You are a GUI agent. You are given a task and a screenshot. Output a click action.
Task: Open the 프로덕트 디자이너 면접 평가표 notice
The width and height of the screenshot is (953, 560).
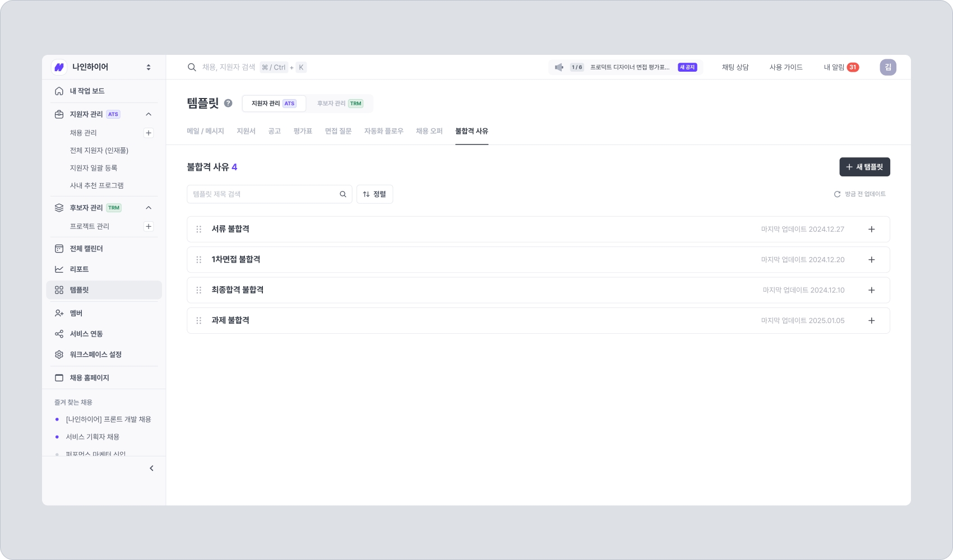pos(630,67)
